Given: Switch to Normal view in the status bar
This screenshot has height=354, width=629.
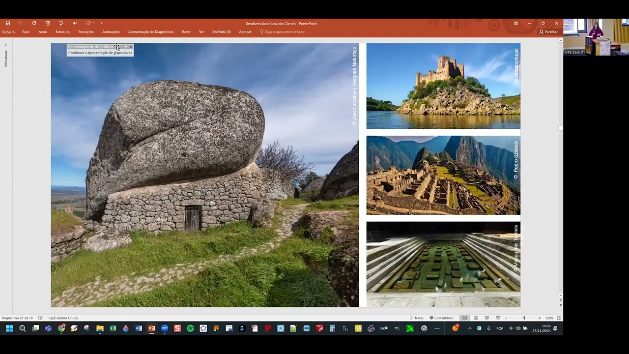Looking at the screenshot, I should (x=465, y=318).
